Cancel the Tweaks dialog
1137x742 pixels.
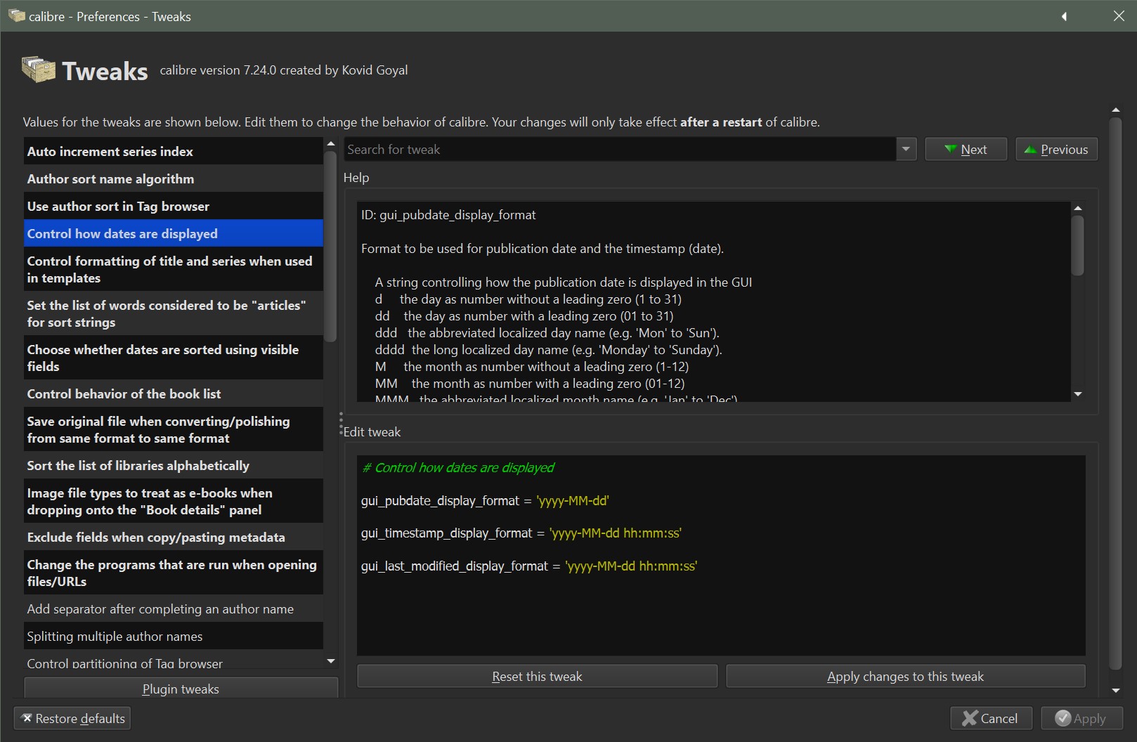click(x=991, y=718)
